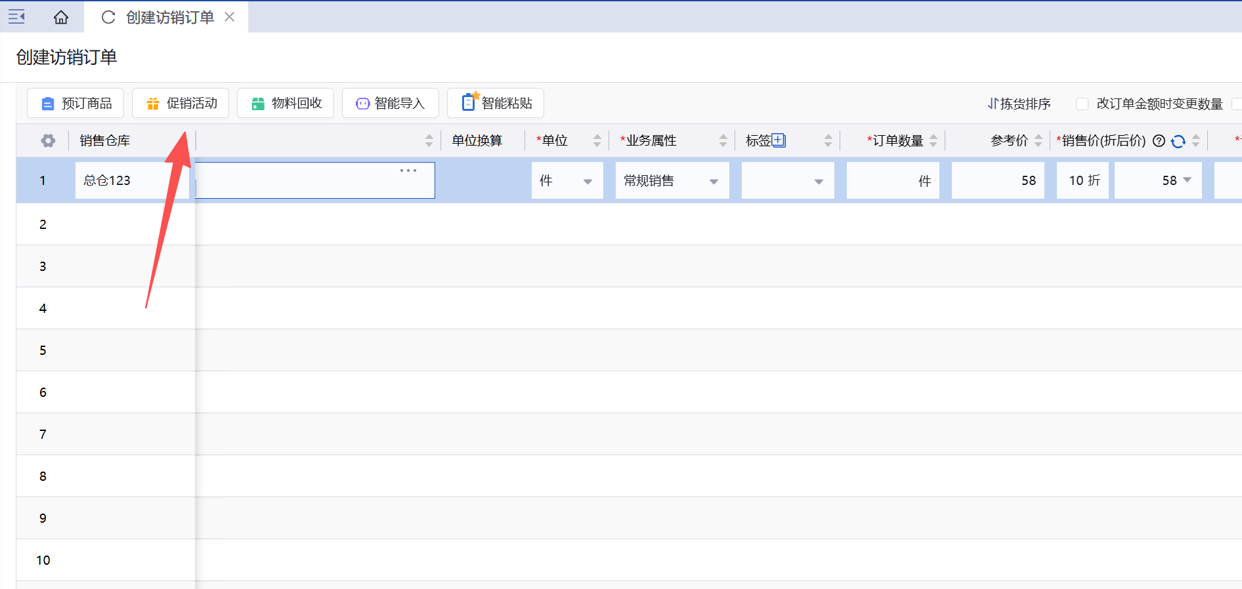Viewport: 1242px width, 589px height.
Task: Click the 10 折 discount field
Action: point(1082,180)
